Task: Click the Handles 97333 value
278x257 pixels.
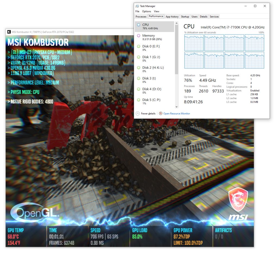Action: (218, 91)
